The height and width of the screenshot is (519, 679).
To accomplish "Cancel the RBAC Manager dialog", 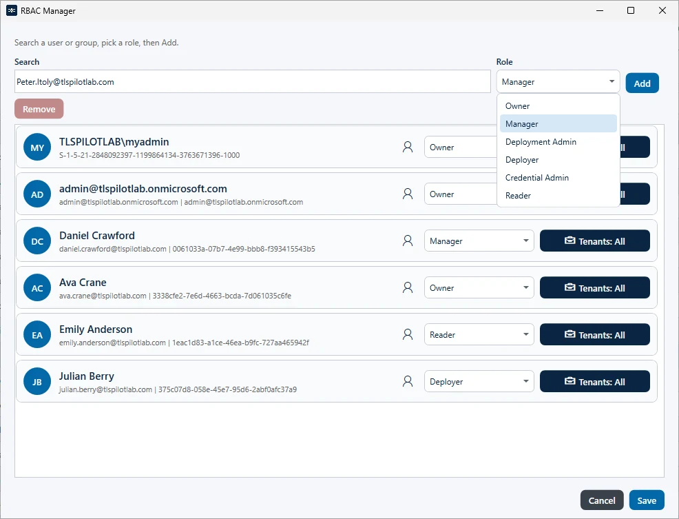I will (x=601, y=500).
